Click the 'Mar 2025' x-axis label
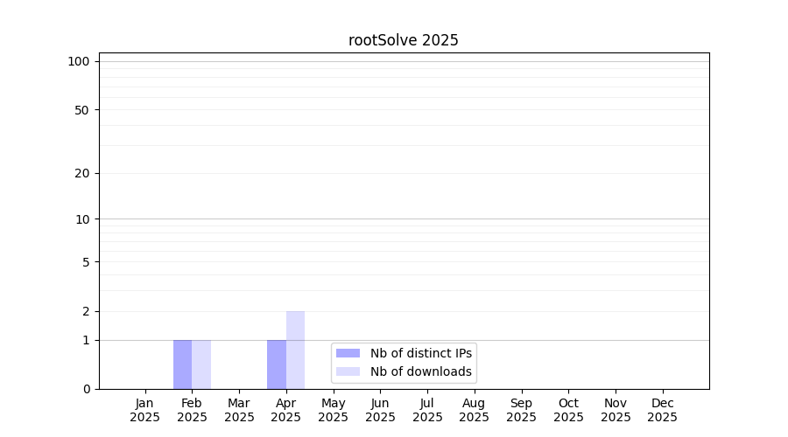Image resolution: width=788 pixels, height=437 pixels. (x=239, y=410)
